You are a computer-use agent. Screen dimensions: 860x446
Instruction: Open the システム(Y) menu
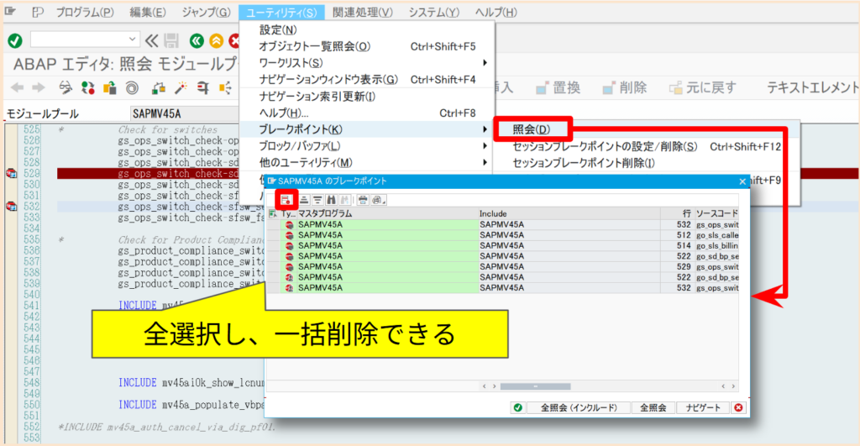(x=434, y=12)
